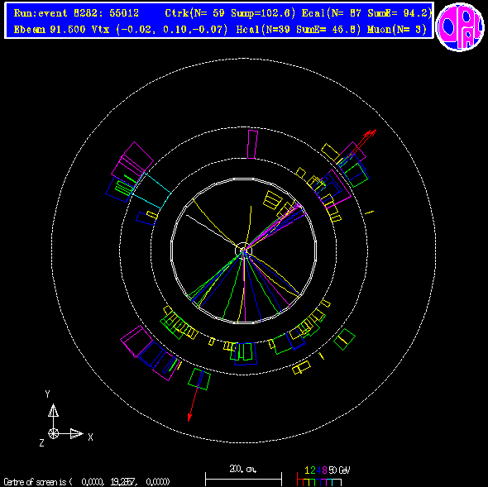This screenshot has height=487, width=488.
Task: Click the magenta calorimeter block at top centre
Action: pyautogui.click(x=252, y=145)
